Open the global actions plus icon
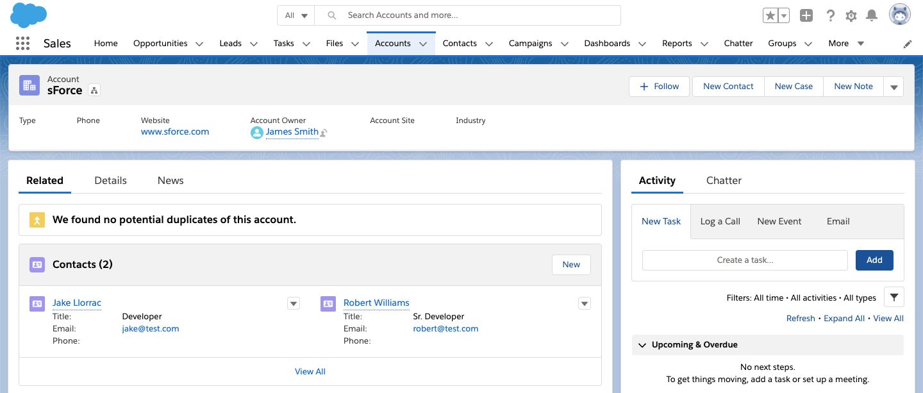 click(x=806, y=16)
